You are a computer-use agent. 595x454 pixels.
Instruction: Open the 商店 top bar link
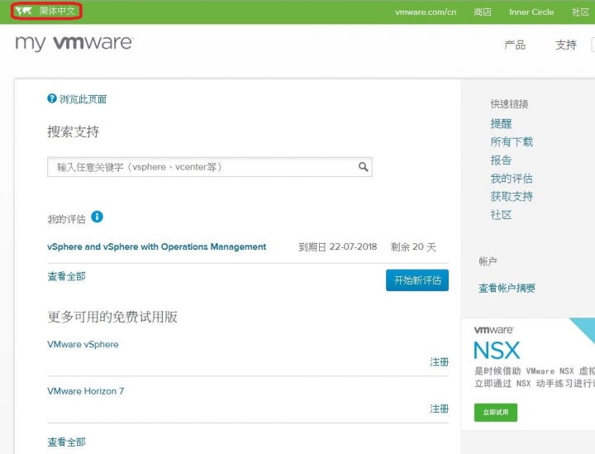(483, 12)
